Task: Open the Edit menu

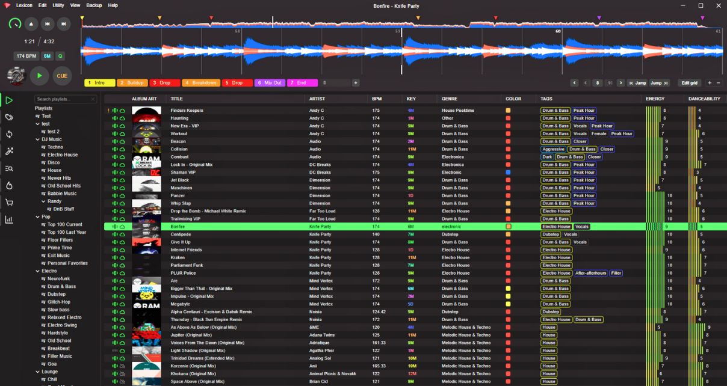Action: (43, 5)
